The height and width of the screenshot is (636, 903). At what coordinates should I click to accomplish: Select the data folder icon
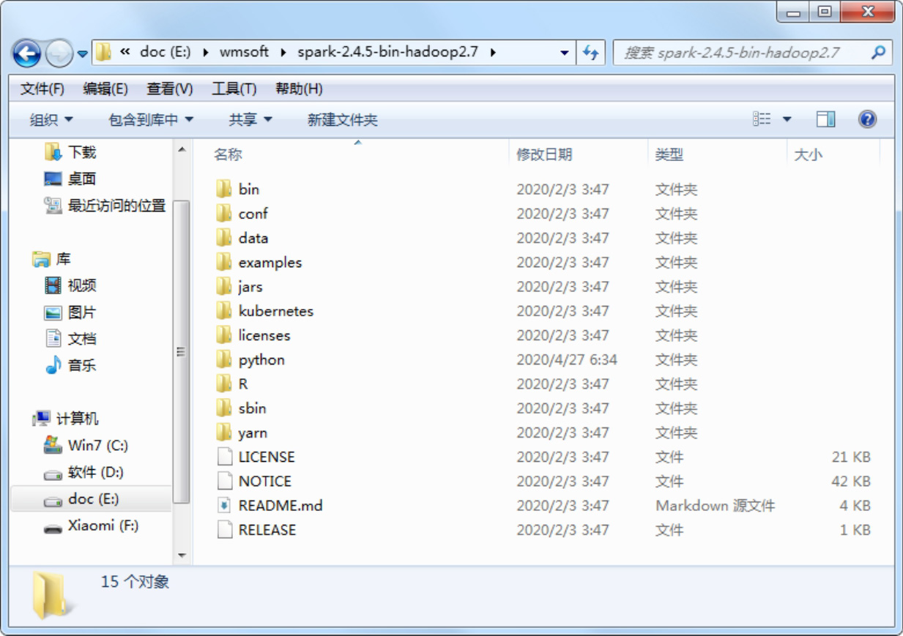click(x=224, y=238)
